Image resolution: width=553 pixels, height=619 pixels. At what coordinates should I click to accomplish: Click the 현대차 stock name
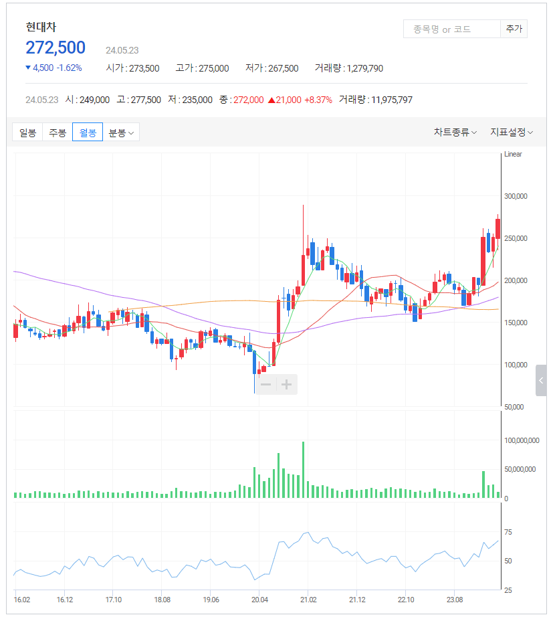(41, 27)
